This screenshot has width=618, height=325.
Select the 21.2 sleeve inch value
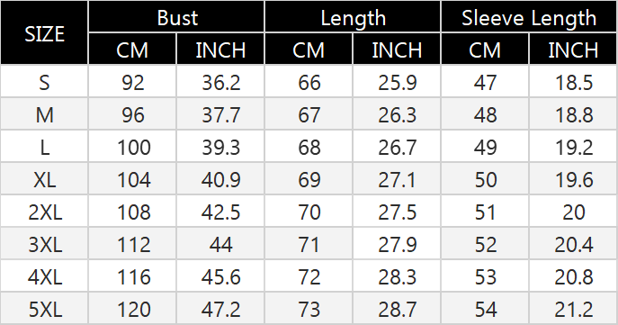(573, 309)
